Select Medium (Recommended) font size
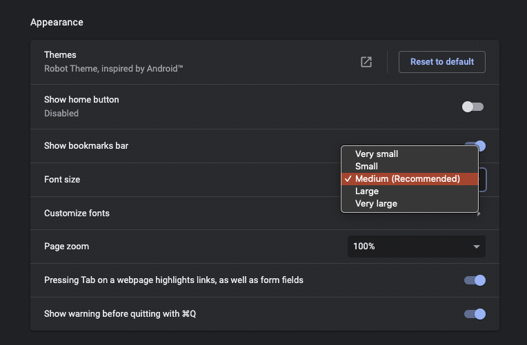The image size is (527, 345). (x=410, y=178)
